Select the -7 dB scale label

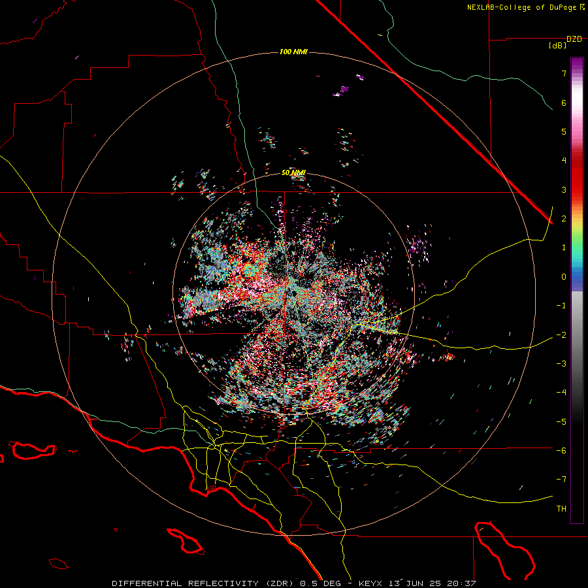(x=561, y=480)
